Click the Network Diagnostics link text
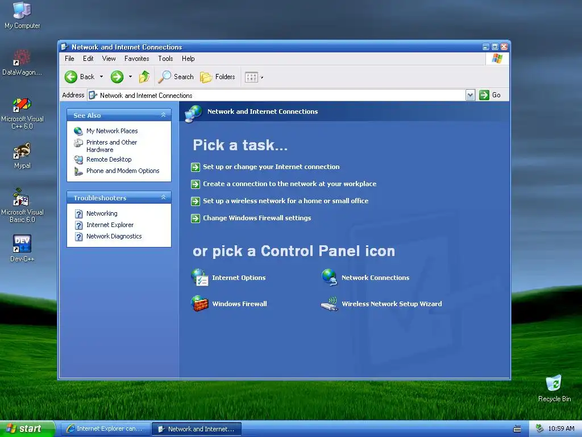The image size is (582, 437). pyautogui.click(x=114, y=236)
